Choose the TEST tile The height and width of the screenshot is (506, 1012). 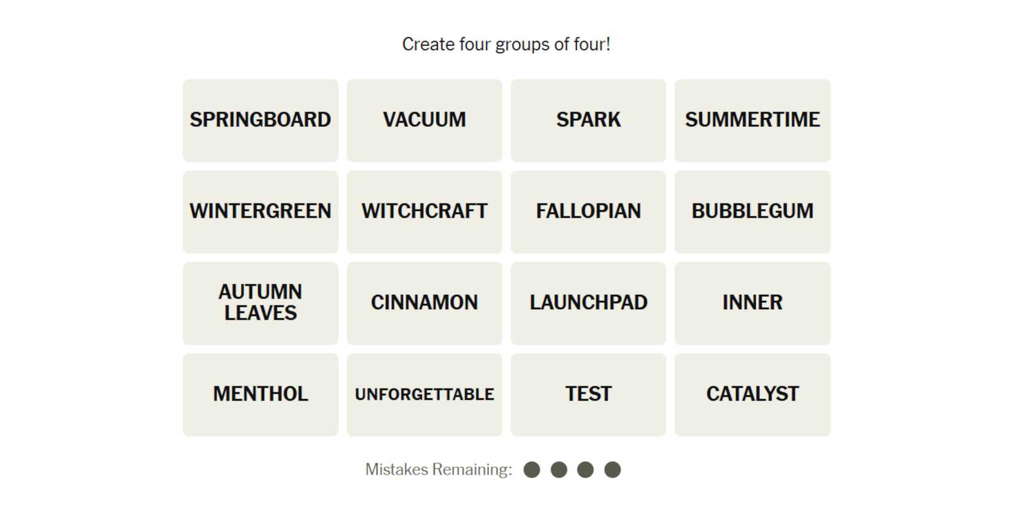point(588,394)
